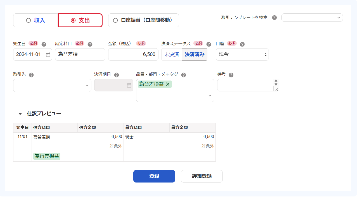Viewport: 358px width, 197px height.
Task: Click down arrow of 備考 scrollbar
Action: tap(276, 84)
